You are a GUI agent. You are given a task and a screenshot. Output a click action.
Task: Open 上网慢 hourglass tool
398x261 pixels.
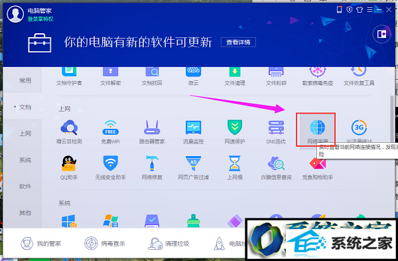tap(235, 168)
